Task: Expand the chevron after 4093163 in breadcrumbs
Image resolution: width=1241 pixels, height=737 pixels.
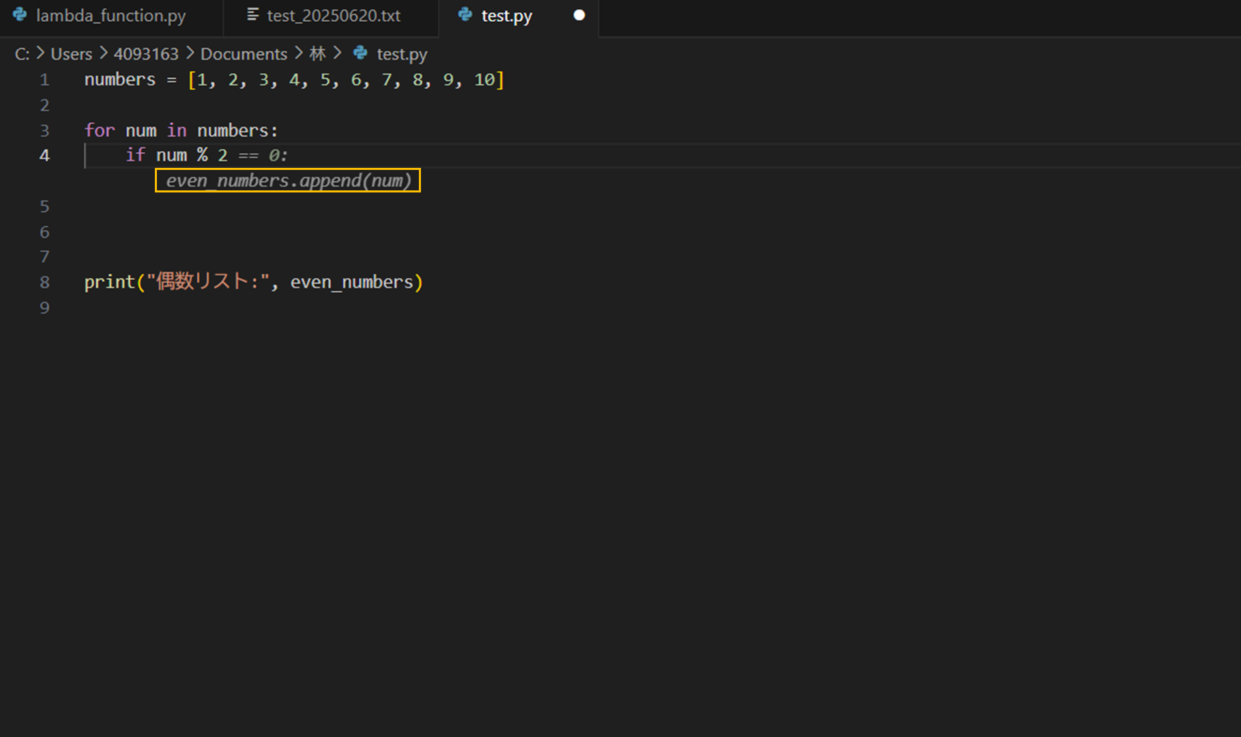Action: (190, 53)
